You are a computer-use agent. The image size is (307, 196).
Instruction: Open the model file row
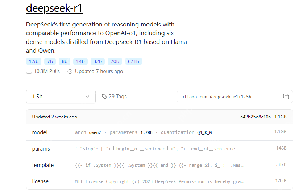159,132
